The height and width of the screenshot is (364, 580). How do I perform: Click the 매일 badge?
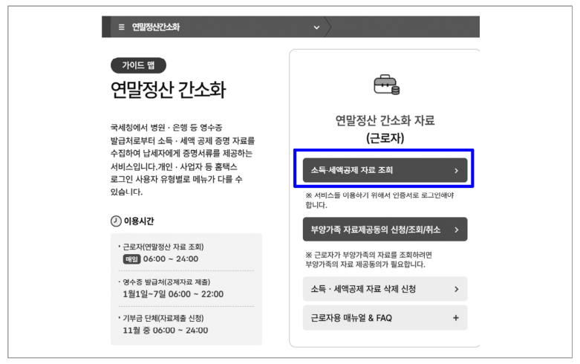(131, 259)
